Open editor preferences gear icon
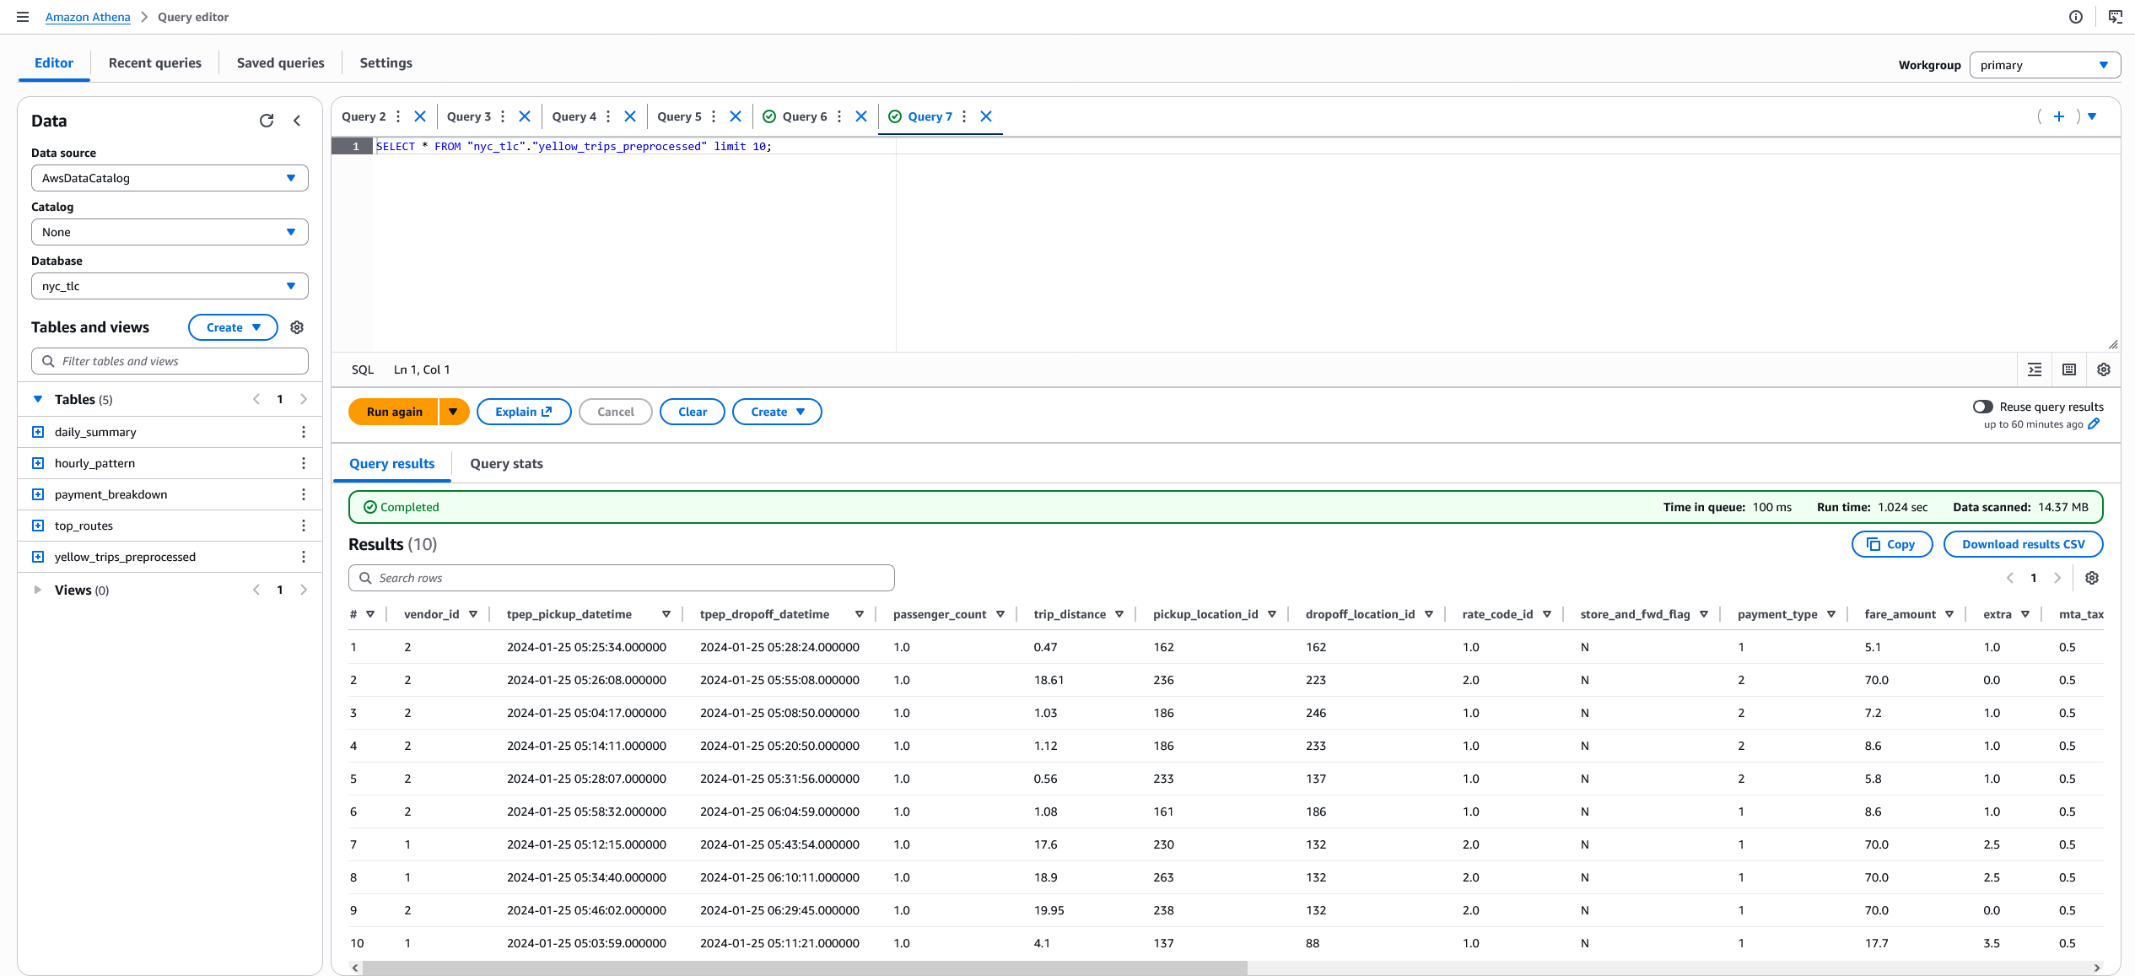 [x=2104, y=369]
